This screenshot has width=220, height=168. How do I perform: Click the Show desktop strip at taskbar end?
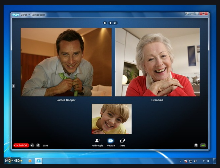pos(215,161)
